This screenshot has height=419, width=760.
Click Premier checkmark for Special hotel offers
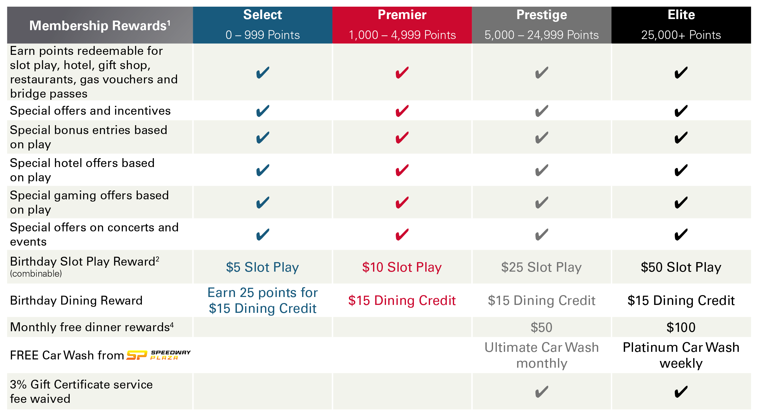click(x=402, y=170)
